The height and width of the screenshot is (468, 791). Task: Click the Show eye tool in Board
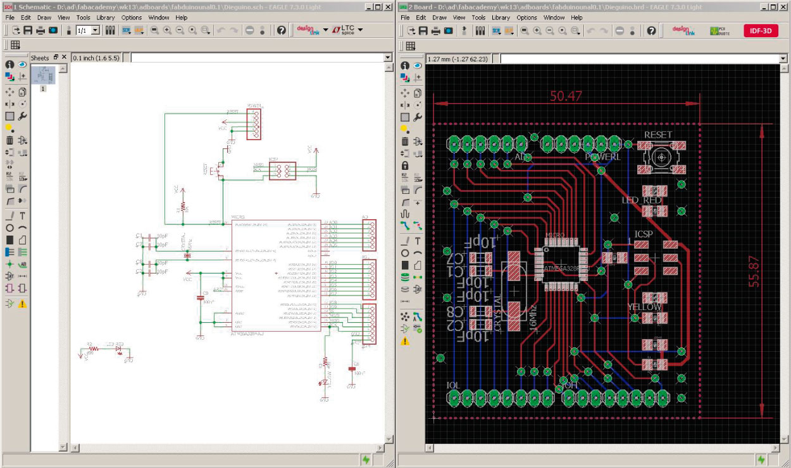point(418,64)
